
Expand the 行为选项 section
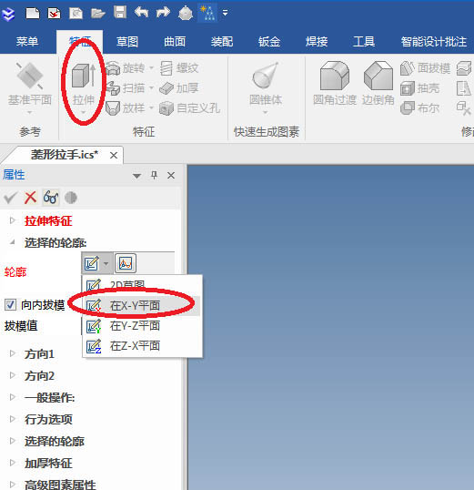click(12, 419)
